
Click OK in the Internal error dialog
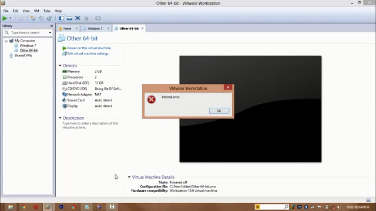(219, 111)
